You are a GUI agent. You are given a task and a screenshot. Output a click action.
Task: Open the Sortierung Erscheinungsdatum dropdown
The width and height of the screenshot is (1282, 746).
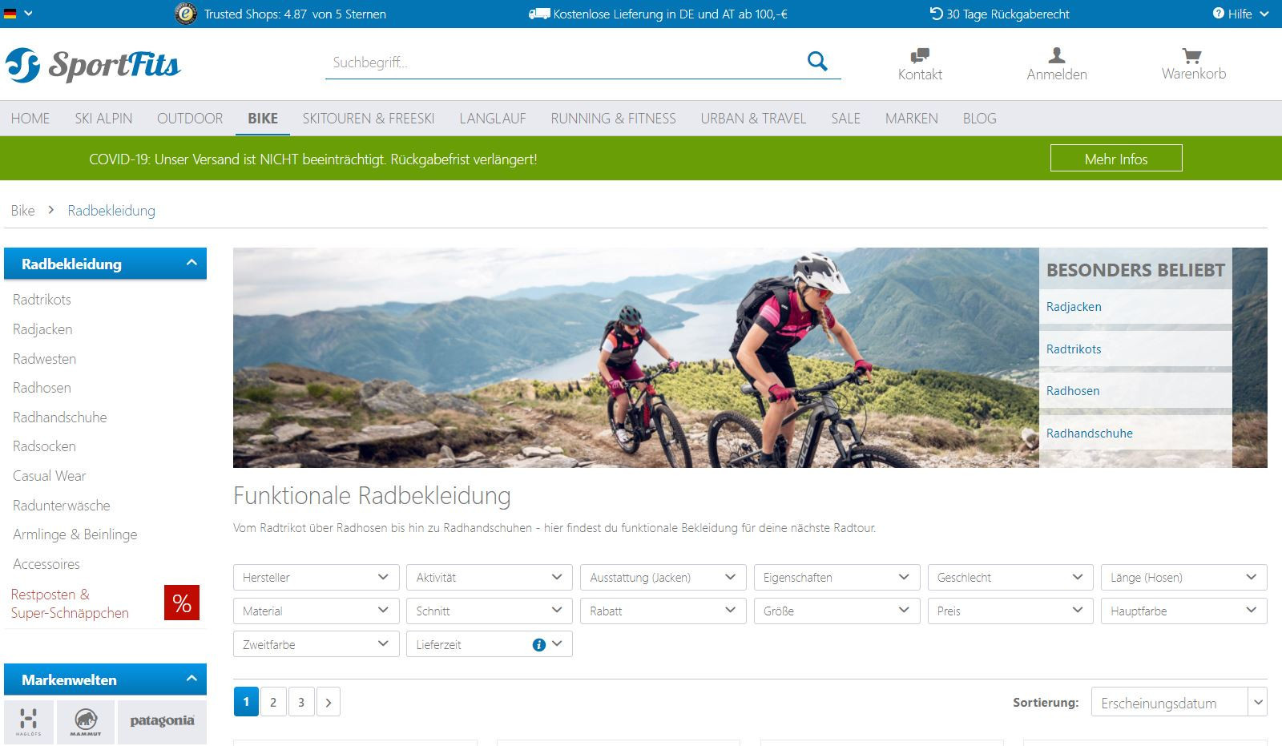tap(1178, 703)
